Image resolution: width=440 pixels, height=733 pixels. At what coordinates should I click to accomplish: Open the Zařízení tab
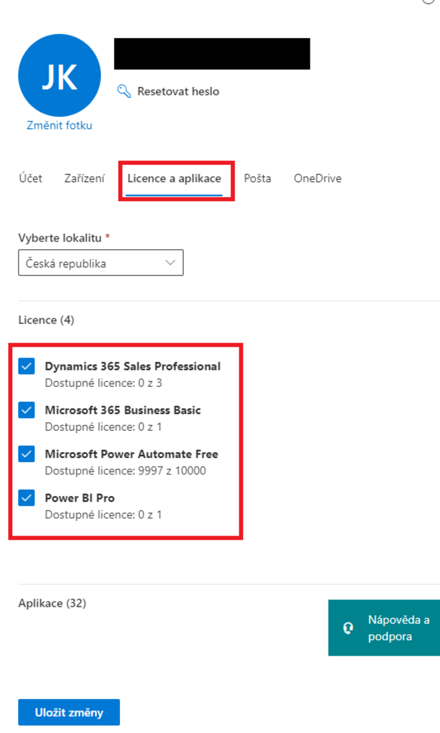point(84,178)
